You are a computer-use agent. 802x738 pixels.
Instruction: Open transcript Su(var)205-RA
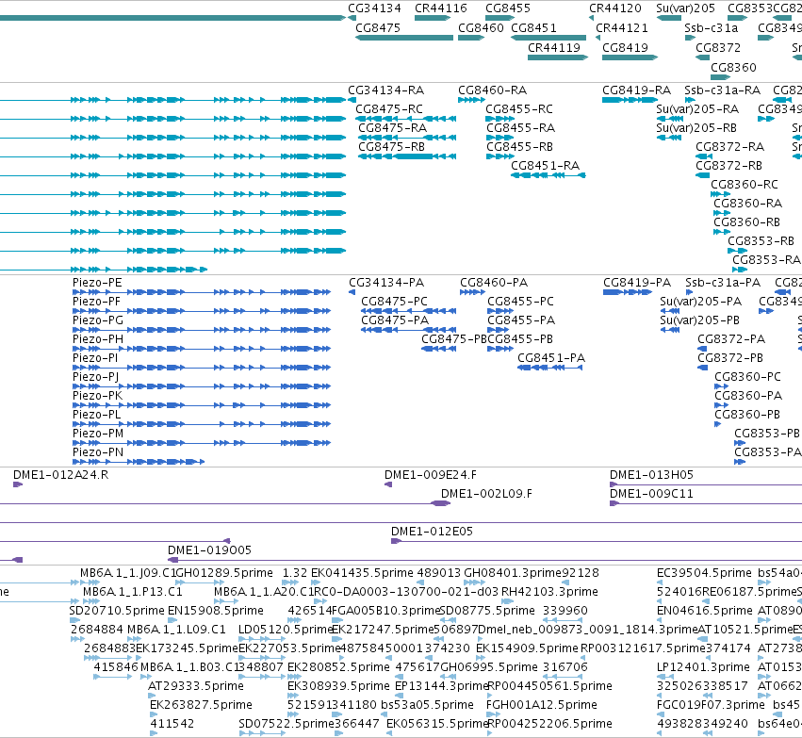click(x=697, y=109)
